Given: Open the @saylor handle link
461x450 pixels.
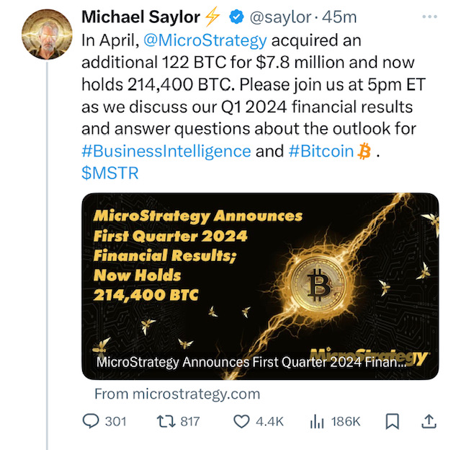Looking at the screenshot, I should click(280, 17).
